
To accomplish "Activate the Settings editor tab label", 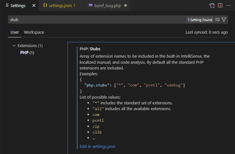I will point(18,5).
